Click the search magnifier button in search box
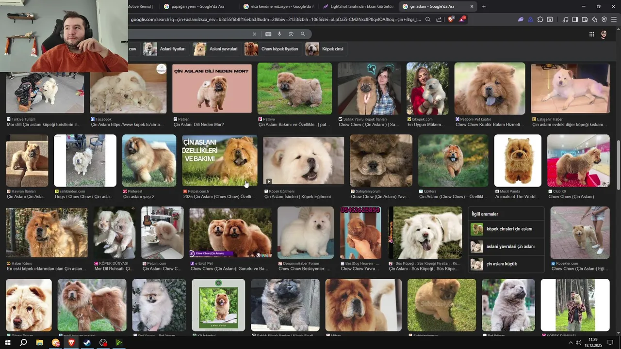The height and width of the screenshot is (349, 621). (x=303, y=34)
